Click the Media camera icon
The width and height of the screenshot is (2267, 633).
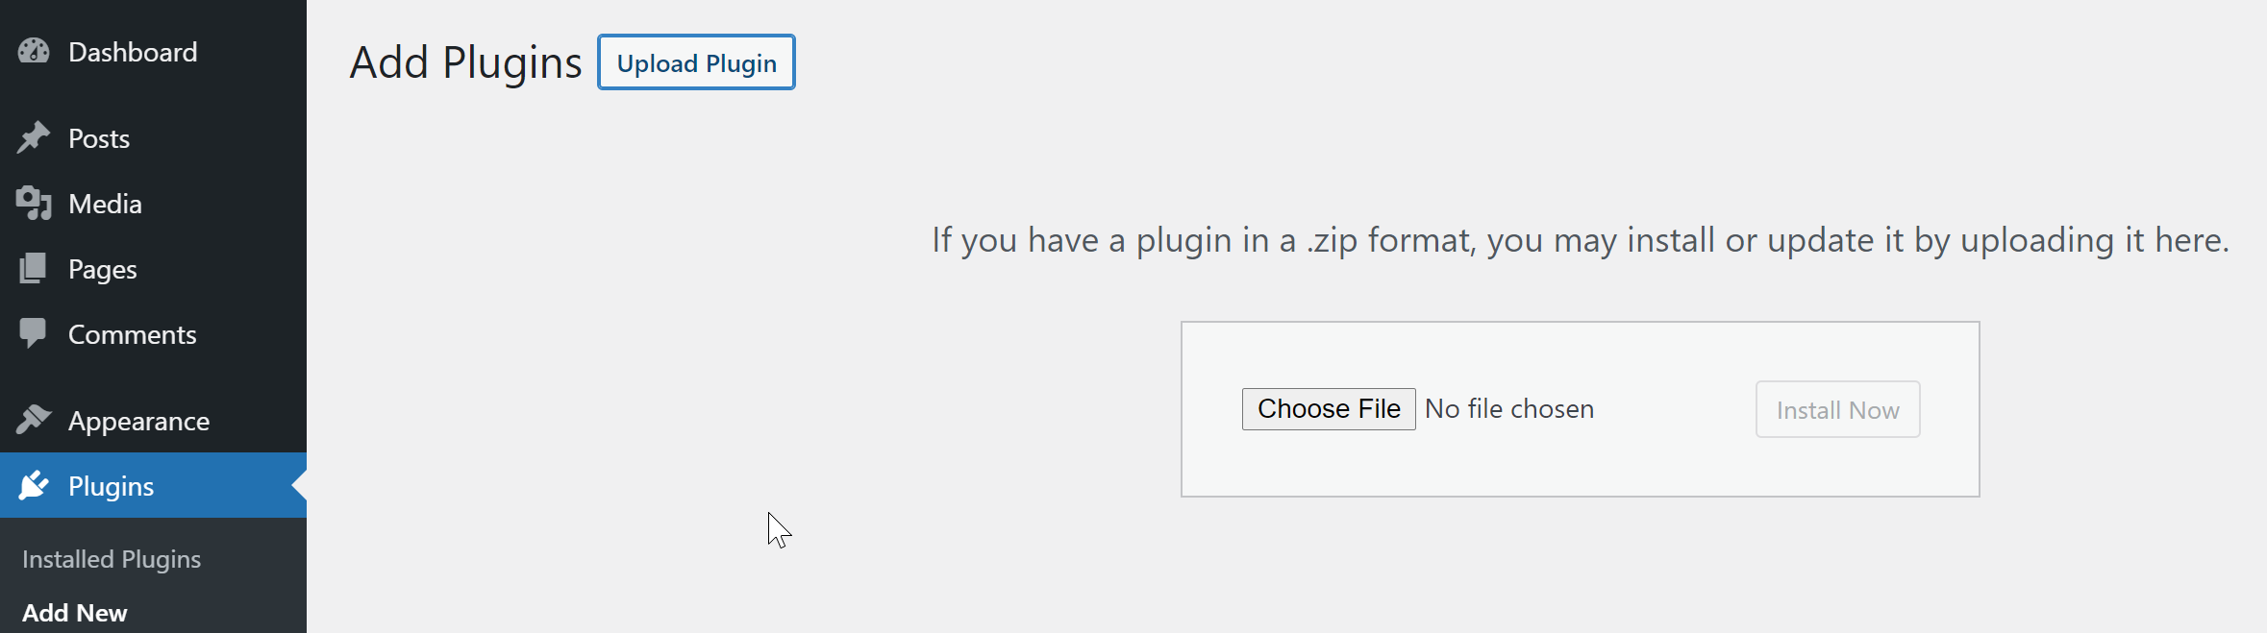34,204
